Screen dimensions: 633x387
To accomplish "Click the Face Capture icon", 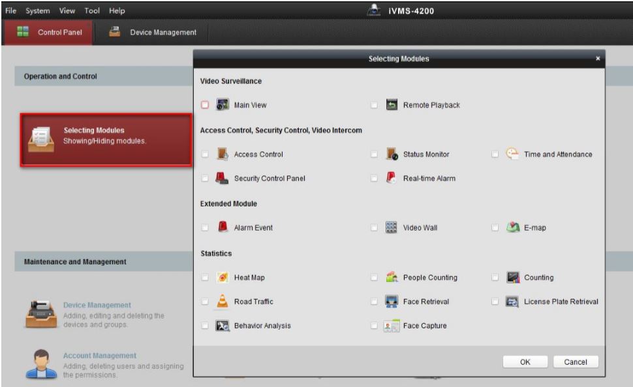I will 391,325.
